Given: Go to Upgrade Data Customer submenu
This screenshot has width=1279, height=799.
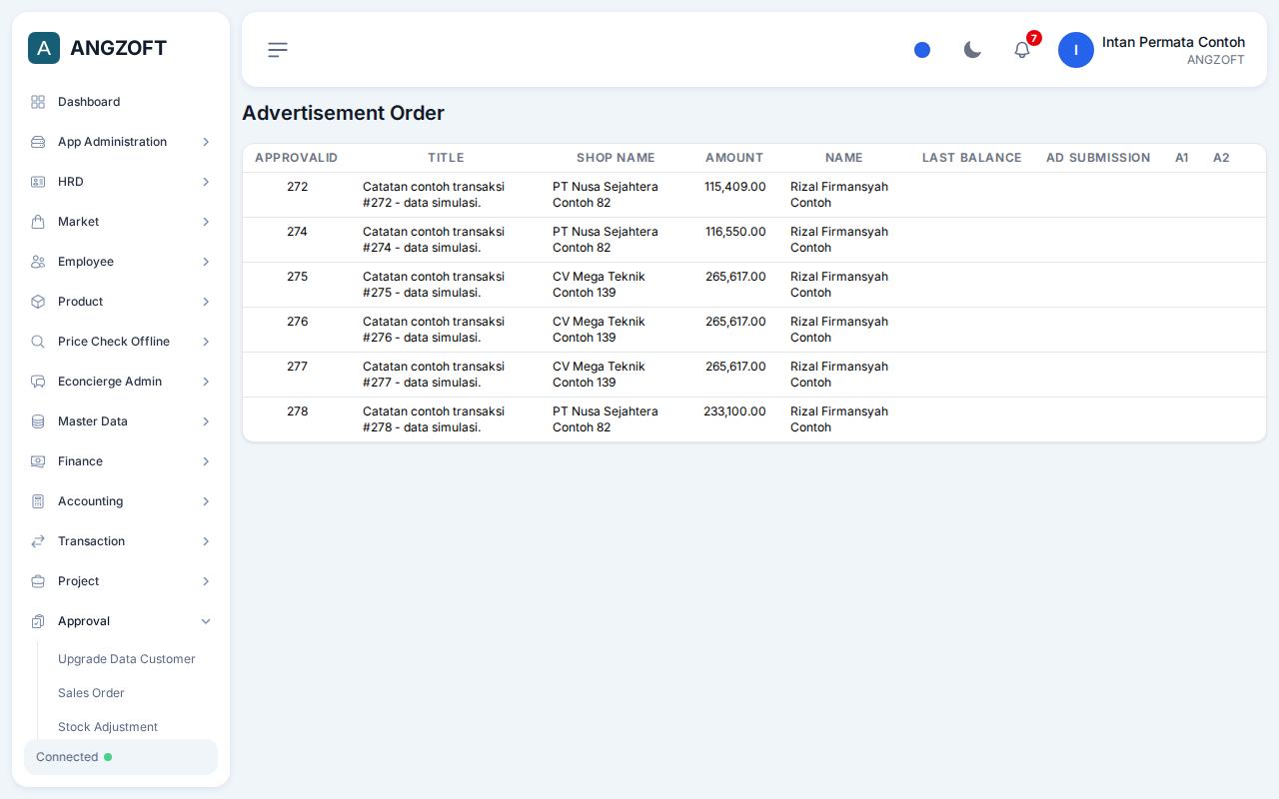Looking at the screenshot, I should point(127,659).
